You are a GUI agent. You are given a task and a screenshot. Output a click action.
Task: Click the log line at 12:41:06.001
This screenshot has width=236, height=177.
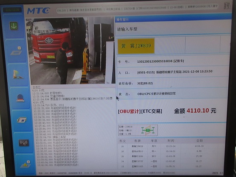(x=58, y=165)
